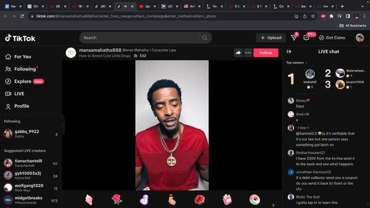This screenshot has height=208, width=370.
Task: Go back in browser history
Action: [x=6, y=16]
